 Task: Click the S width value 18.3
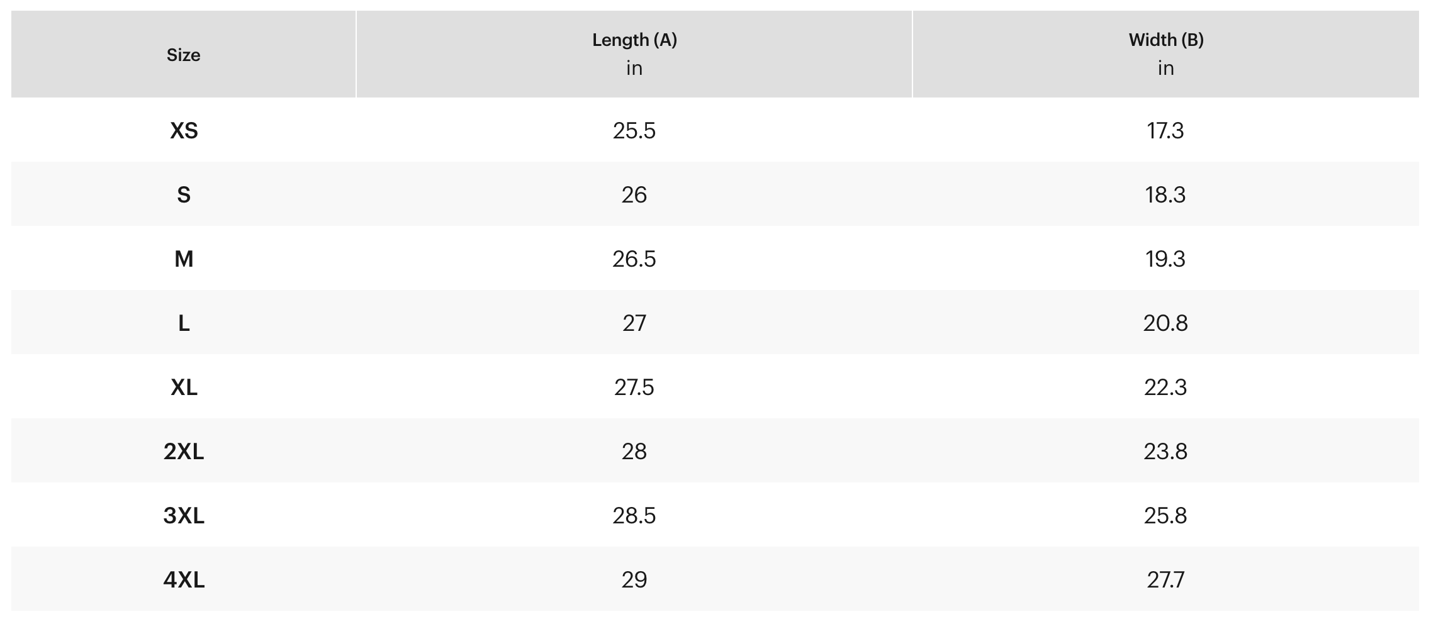coord(1165,195)
